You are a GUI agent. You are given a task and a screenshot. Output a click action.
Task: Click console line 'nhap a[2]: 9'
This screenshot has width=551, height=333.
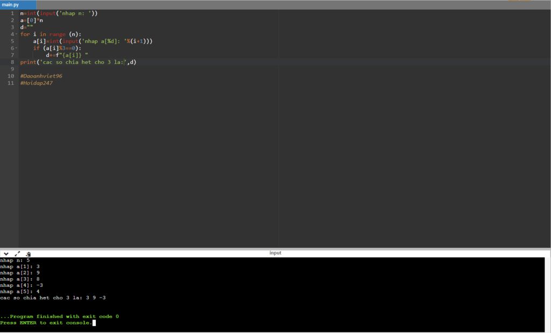coord(20,273)
